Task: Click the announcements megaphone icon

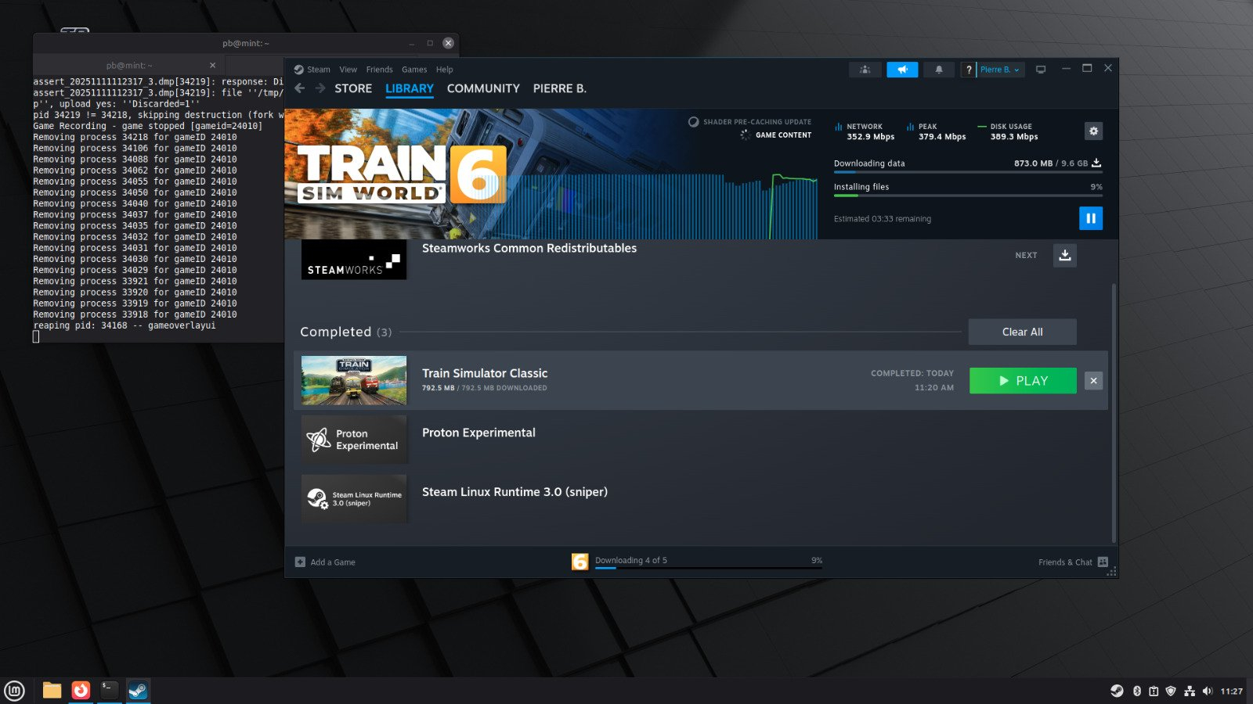Action: click(x=902, y=70)
